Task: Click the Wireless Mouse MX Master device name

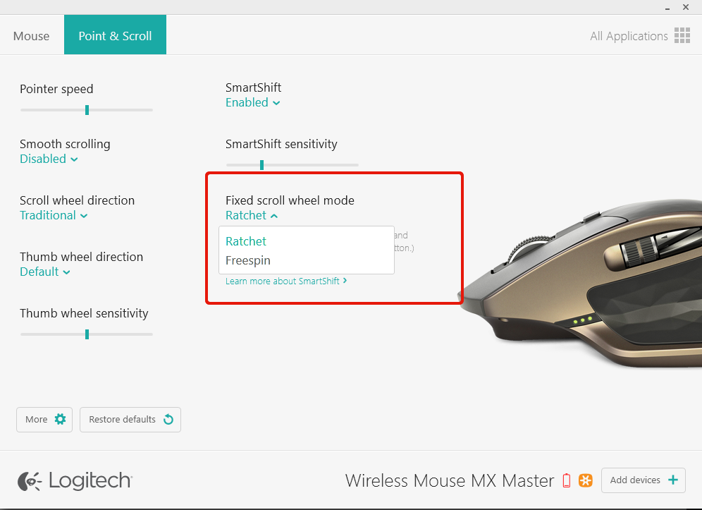Action: [450, 481]
